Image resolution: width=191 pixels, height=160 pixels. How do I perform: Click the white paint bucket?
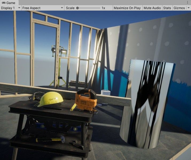pyautogui.click(x=106, y=92)
